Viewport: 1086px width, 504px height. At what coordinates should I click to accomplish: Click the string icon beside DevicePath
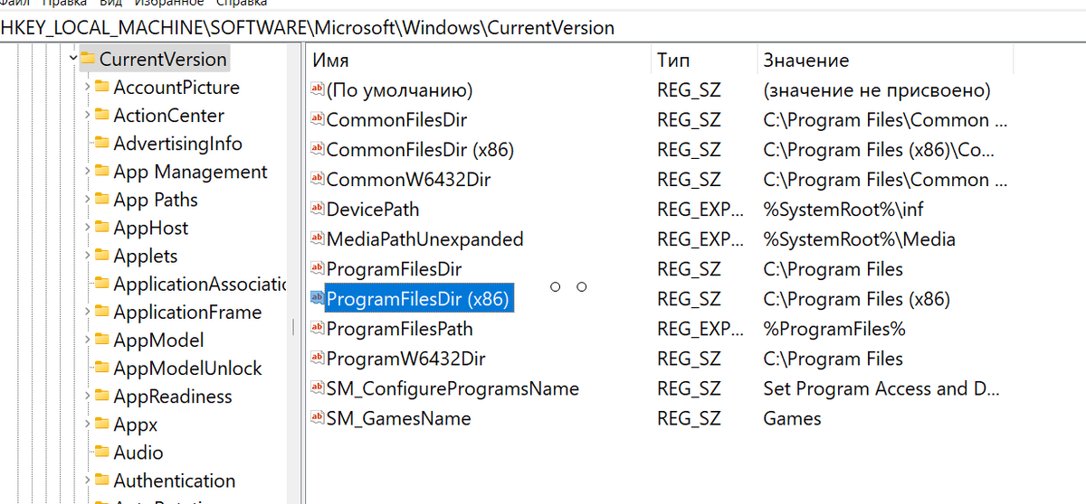point(317,210)
